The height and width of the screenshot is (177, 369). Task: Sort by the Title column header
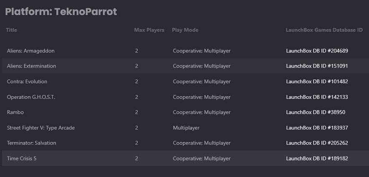coord(12,30)
